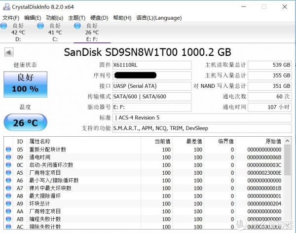Go to previous disk with left arrow
Viewport: 296px width, 233px height.
[9, 52]
